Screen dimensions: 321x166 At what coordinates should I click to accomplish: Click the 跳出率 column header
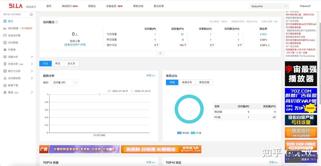263,29
